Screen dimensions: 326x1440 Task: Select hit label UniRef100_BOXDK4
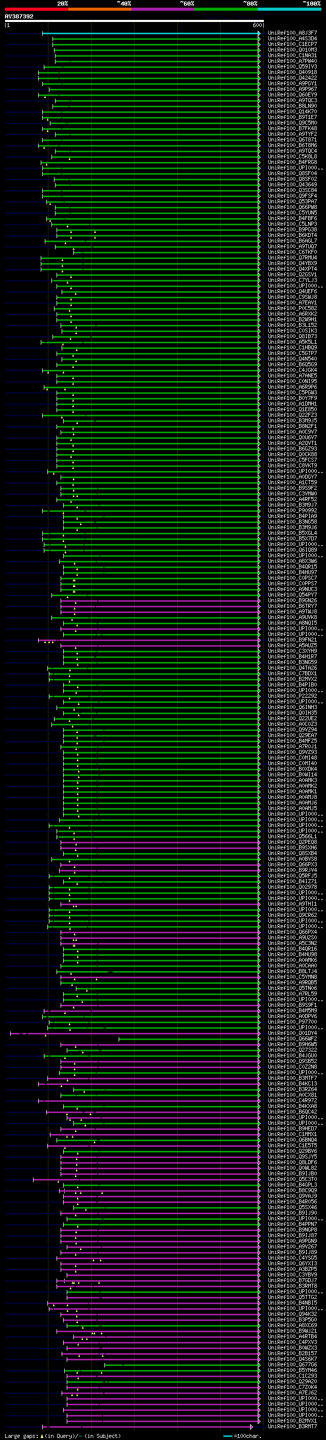292,769
